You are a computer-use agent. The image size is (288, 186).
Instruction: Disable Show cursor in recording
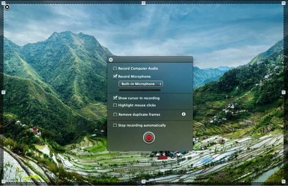tap(115, 98)
